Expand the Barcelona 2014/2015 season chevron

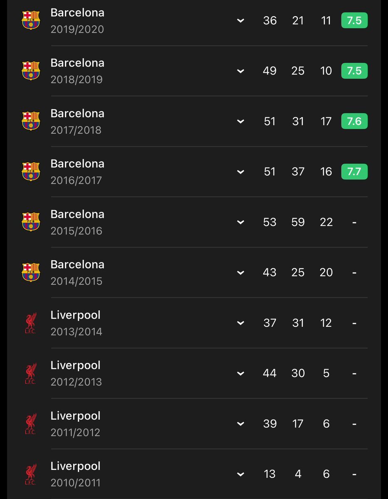(x=240, y=272)
